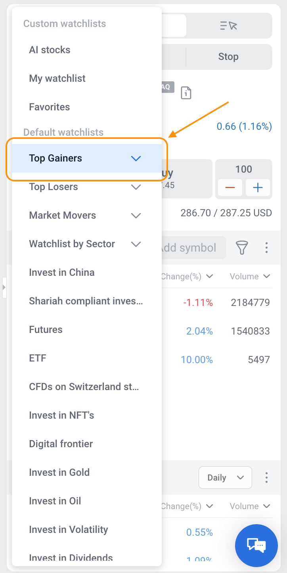Expand the Top Gainers submenu chevron
This screenshot has width=287, height=573.
[x=136, y=158]
